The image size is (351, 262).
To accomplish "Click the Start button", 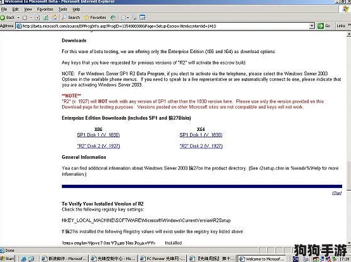I will pos(7,258).
